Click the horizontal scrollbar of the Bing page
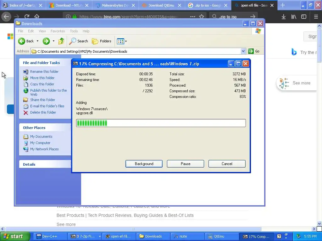Viewport: 322px width, 241px height. (133, 229)
